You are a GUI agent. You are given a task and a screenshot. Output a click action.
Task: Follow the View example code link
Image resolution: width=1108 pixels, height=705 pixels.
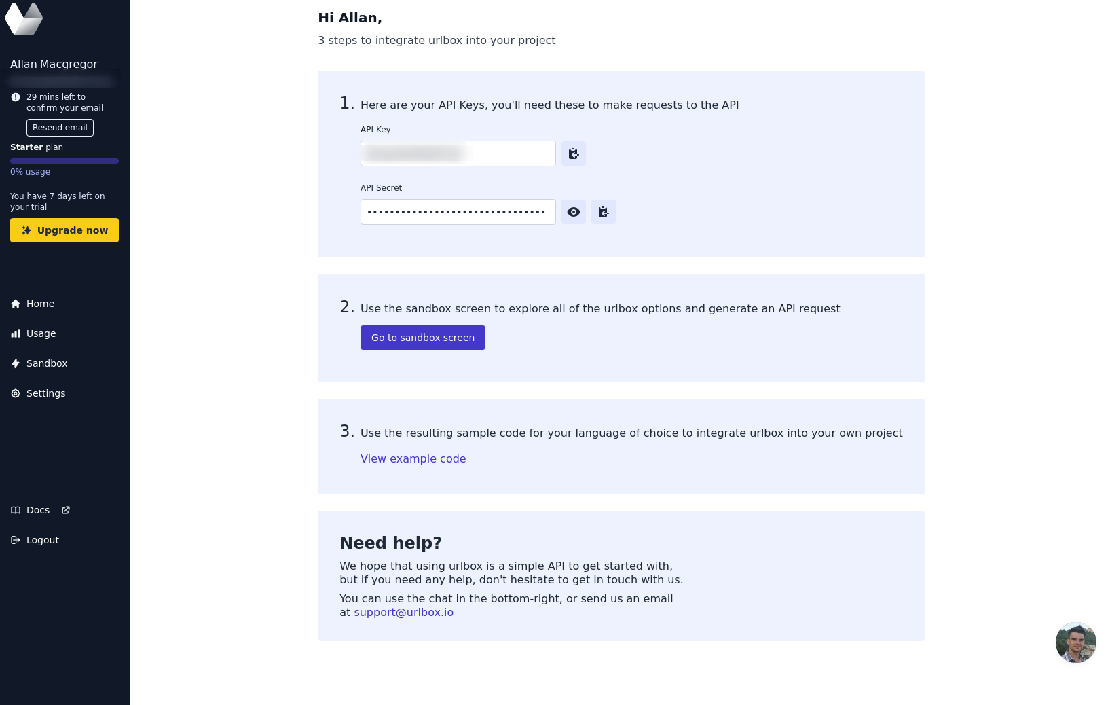(x=413, y=458)
